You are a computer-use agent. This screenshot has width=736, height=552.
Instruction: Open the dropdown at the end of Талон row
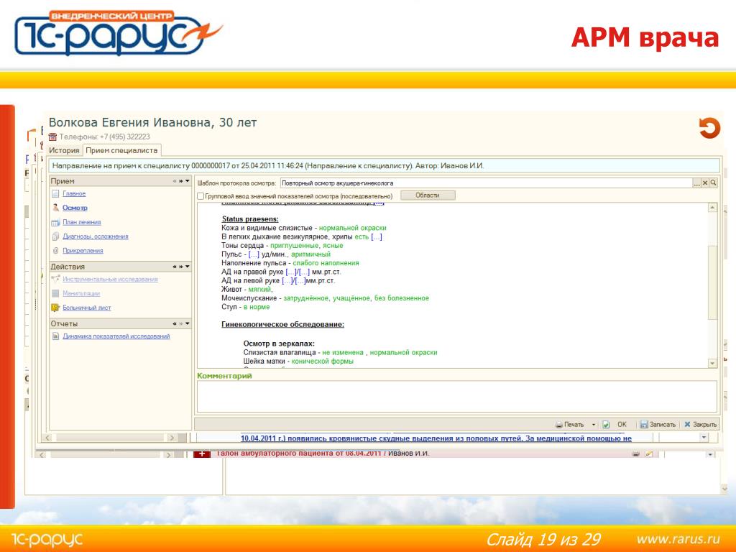[x=710, y=454]
